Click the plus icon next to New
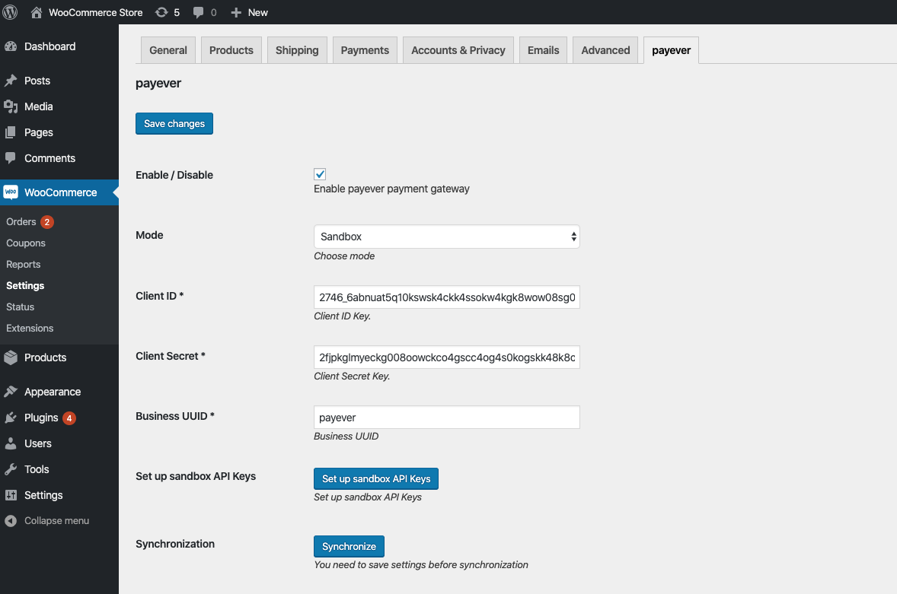The width and height of the screenshot is (897, 594). coord(236,13)
